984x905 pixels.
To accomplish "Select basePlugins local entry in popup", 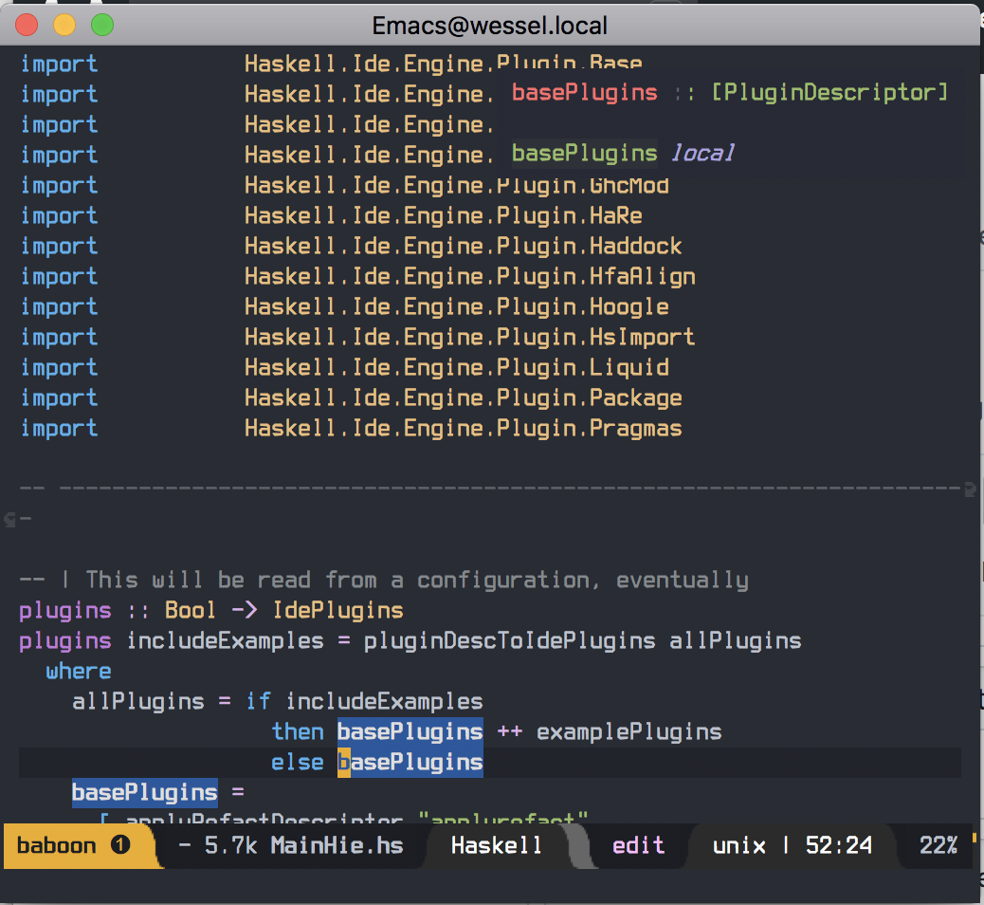I will (x=623, y=154).
